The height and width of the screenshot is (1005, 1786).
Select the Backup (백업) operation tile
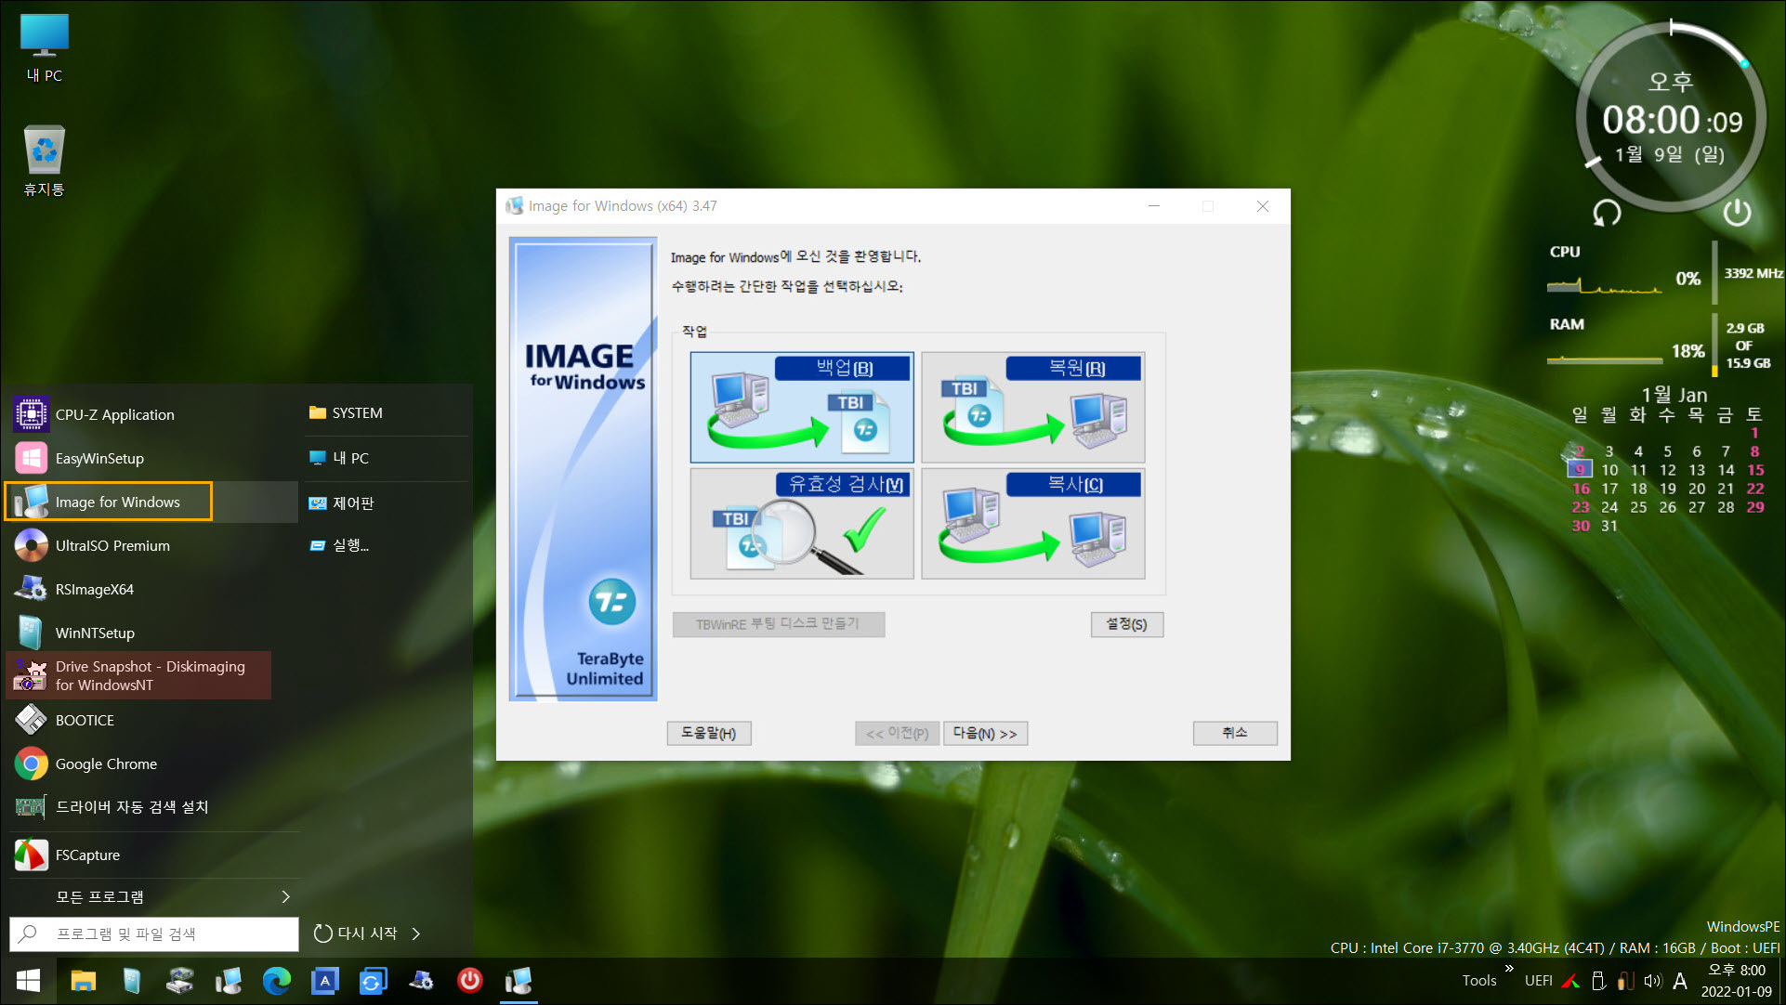click(801, 407)
